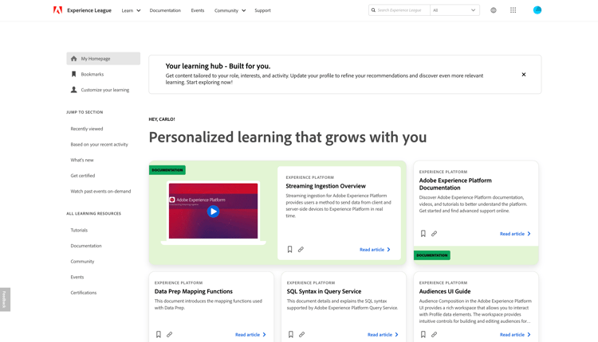This screenshot has height=342, width=598.
Task: Click the Audiences UI Guide title
Action: coord(445,291)
